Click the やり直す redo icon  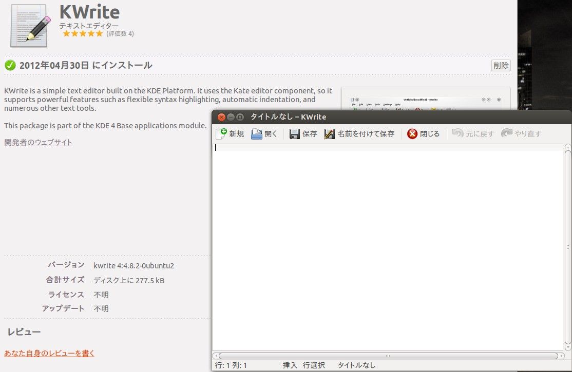(506, 133)
